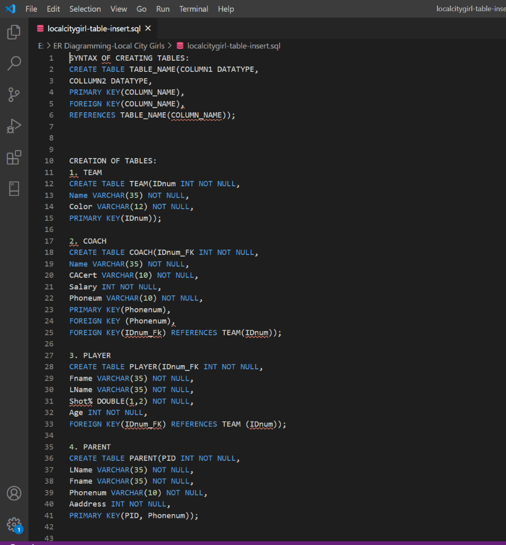Select the Search icon in the activity bar
This screenshot has height=545, width=506.
pos(14,63)
